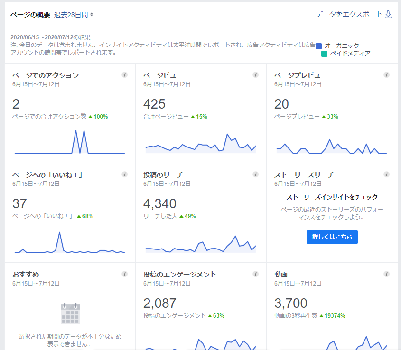Click the ▲68% change indicator
The image size is (401, 350).
coord(85,216)
